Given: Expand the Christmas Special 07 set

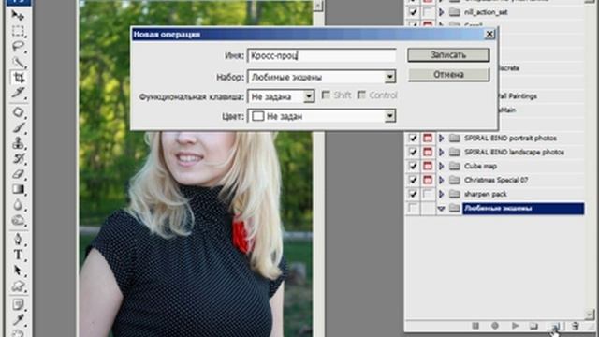Looking at the screenshot, I should [442, 180].
